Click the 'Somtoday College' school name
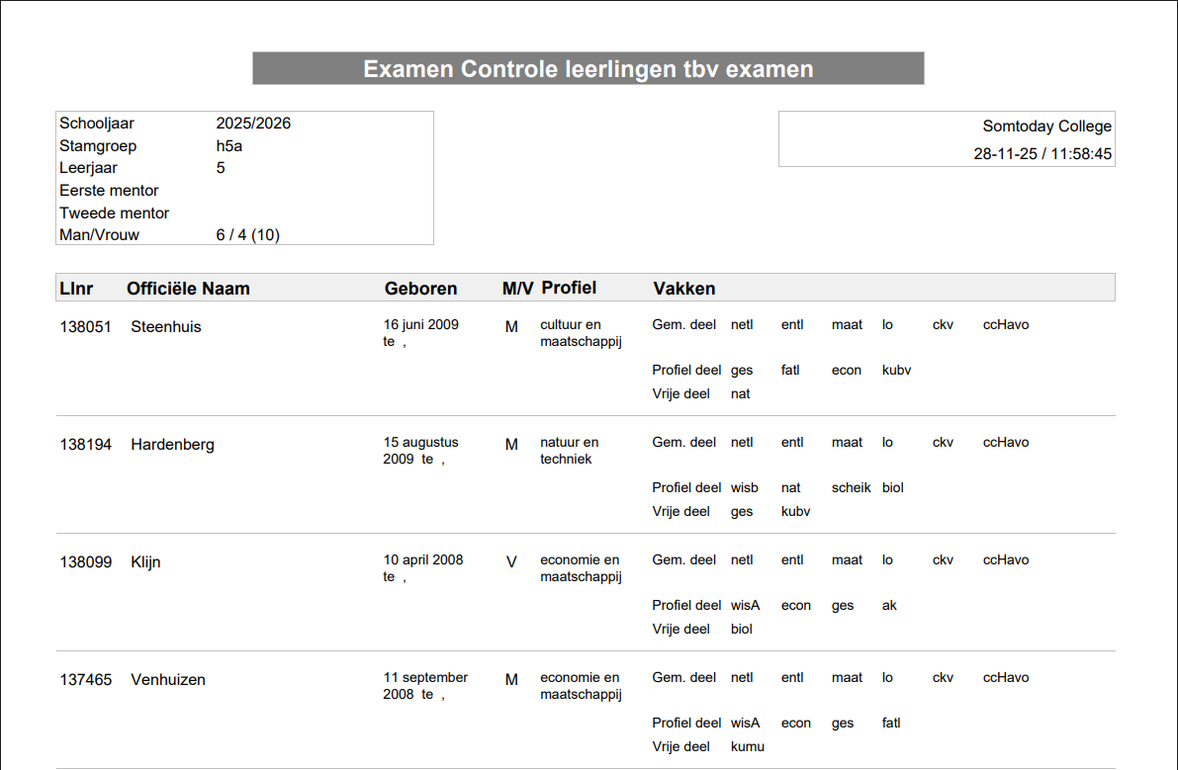The height and width of the screenshot is (770, 1178). (1046, 127)
